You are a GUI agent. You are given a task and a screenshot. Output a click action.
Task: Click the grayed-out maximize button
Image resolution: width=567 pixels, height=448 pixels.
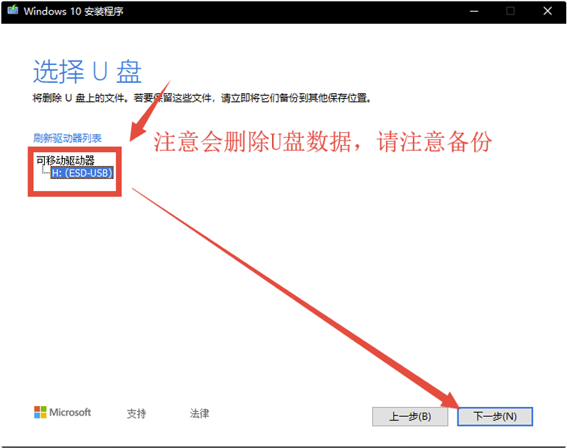tap(510, 12)
